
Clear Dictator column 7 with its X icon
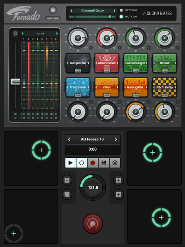click(51, 118)
